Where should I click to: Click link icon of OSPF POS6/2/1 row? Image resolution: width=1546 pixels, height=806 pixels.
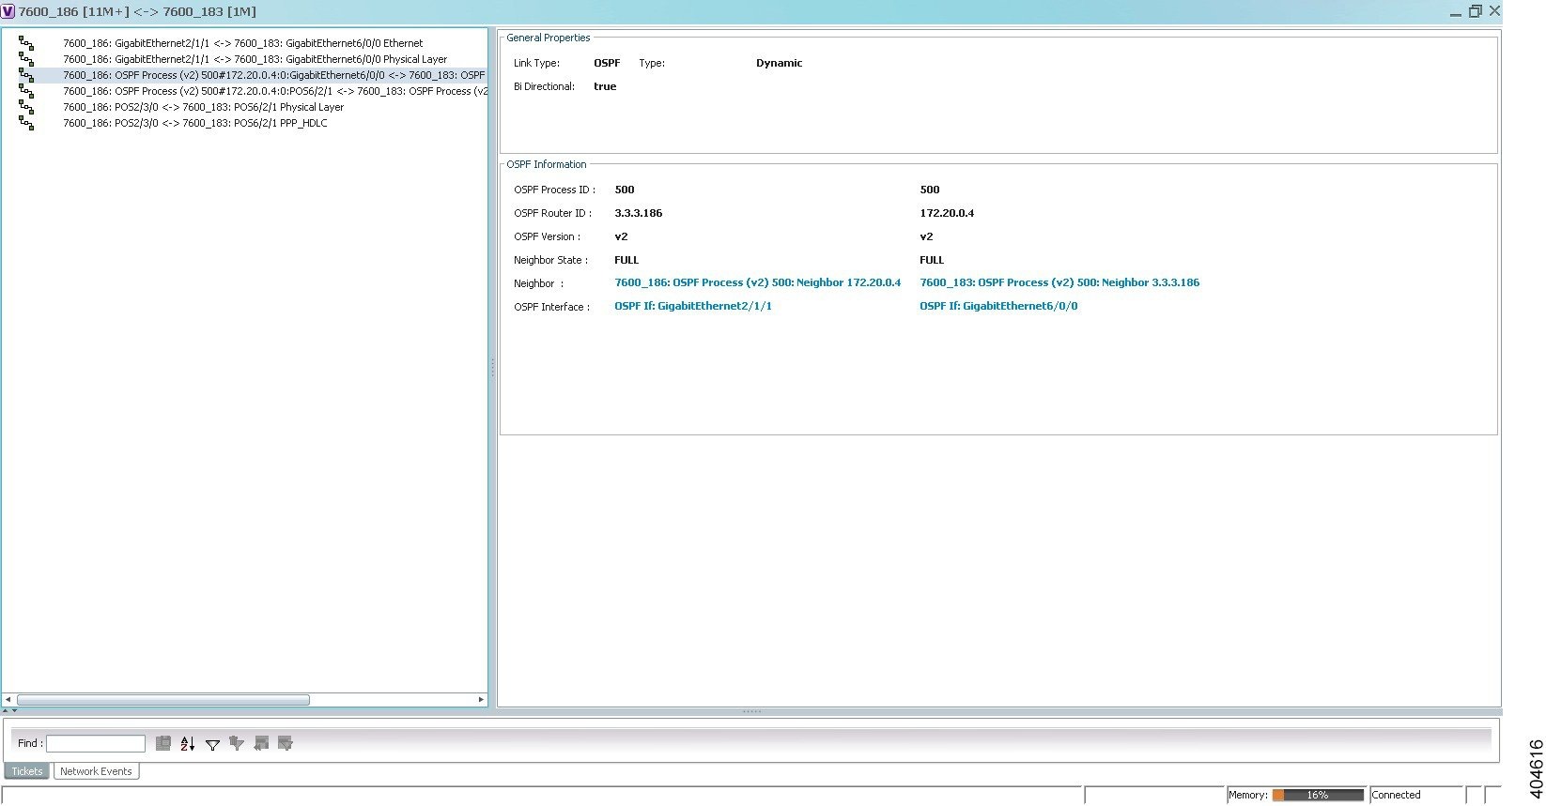coord(26,91)
